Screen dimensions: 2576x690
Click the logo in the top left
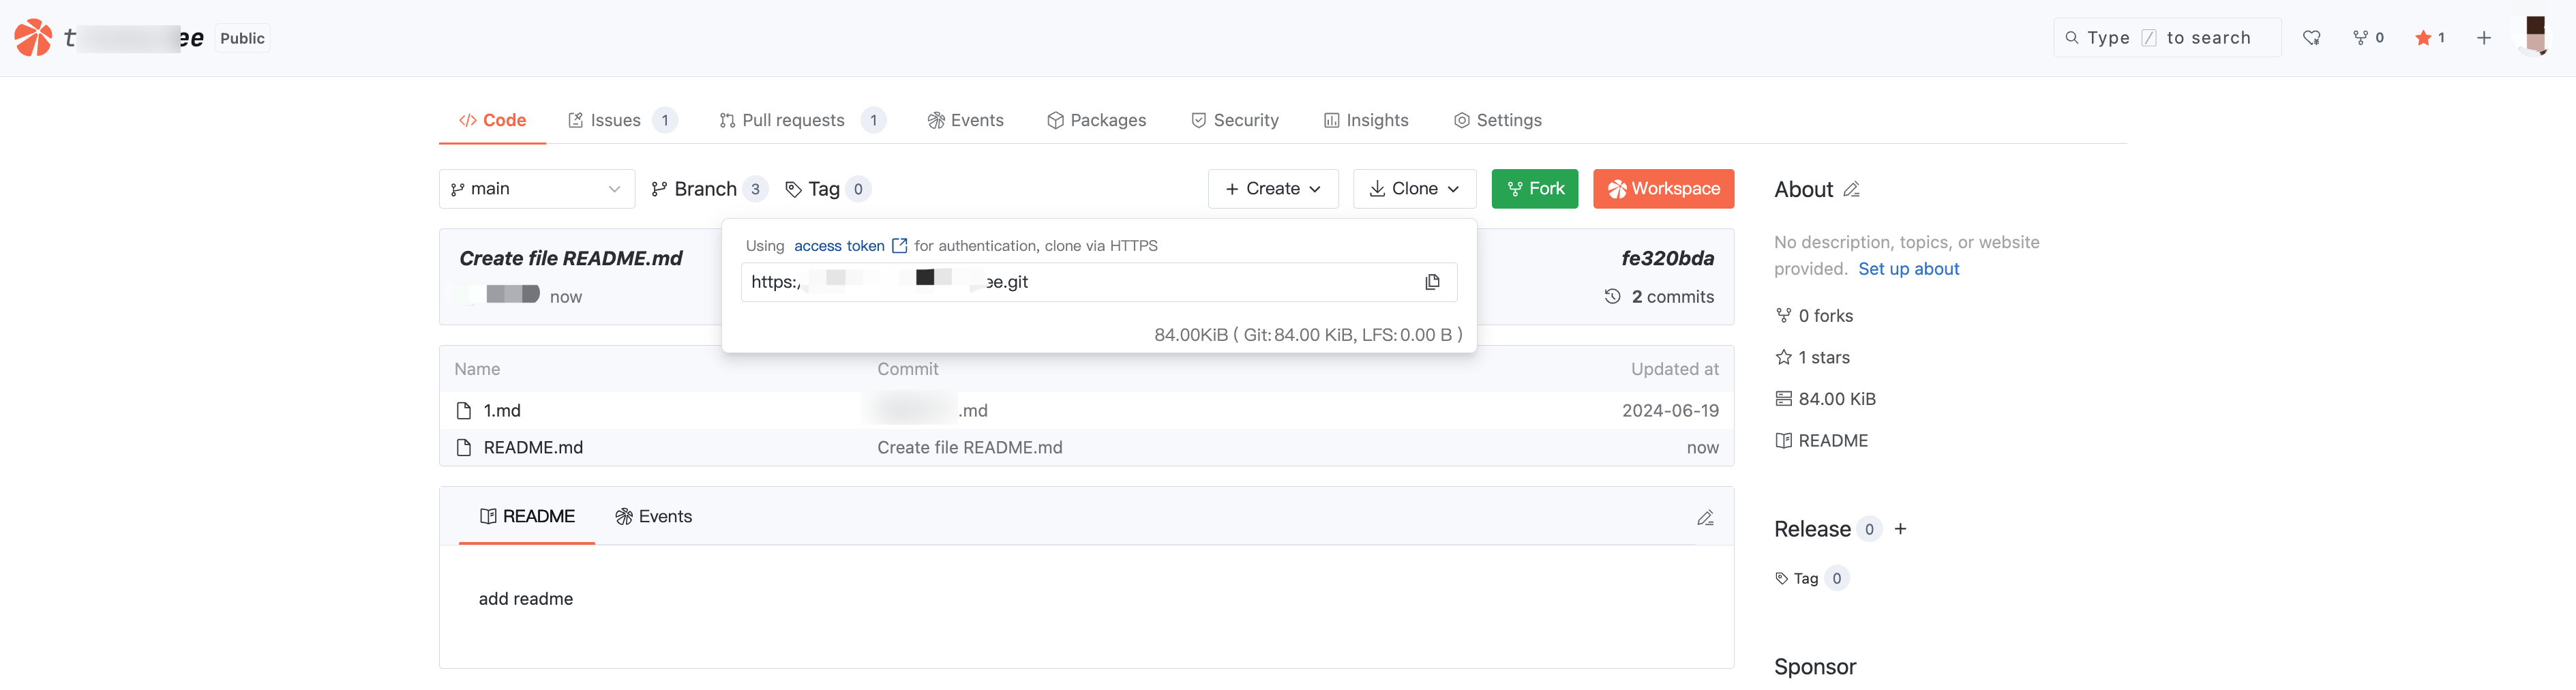[33, 38]
